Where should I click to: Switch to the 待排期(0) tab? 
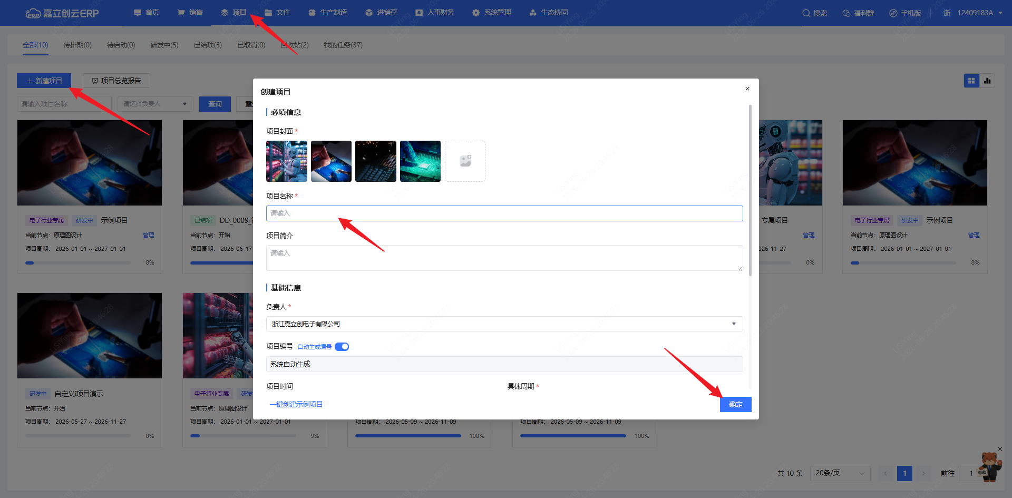pyautogui.click(x=77, y=45)
